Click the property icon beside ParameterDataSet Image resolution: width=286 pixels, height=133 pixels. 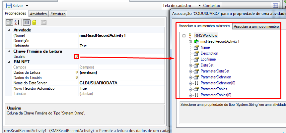(x=196, y=71)
